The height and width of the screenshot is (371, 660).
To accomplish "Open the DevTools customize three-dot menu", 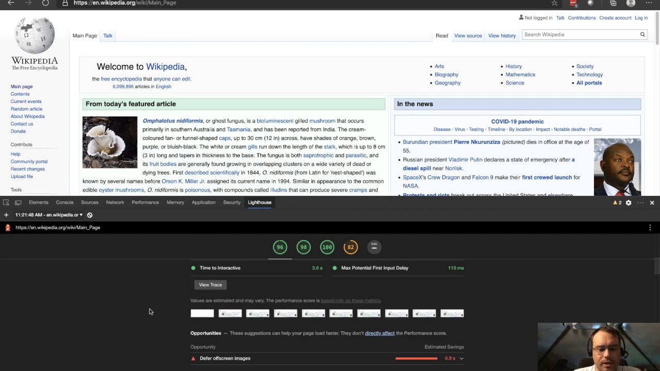I will pyautogui.click(x=640, y=203).
